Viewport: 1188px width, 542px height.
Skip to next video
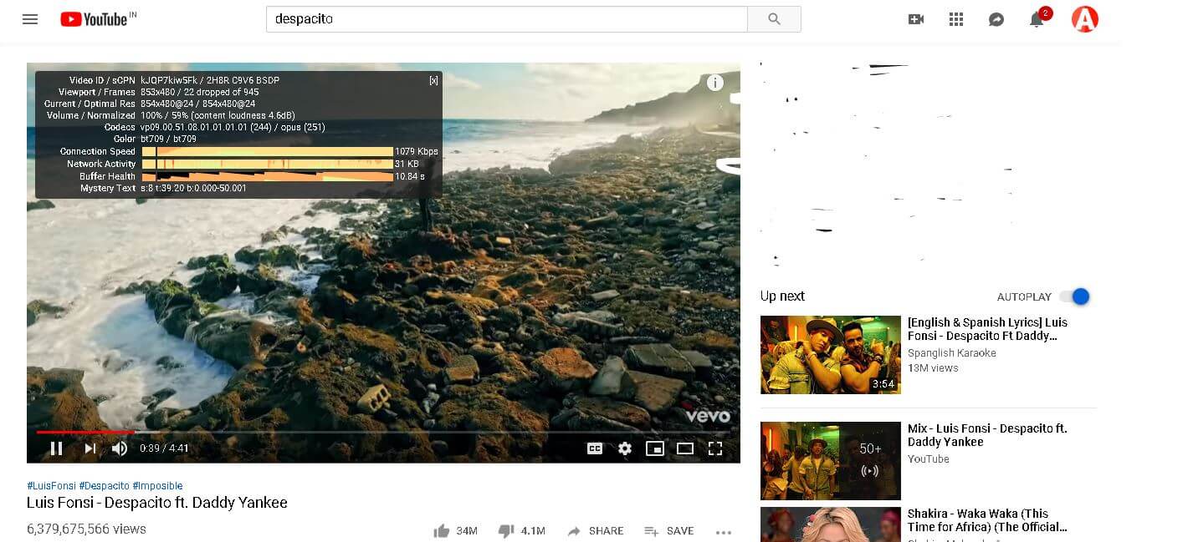90,448
